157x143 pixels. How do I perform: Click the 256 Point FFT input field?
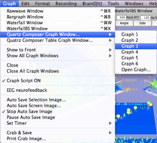121,17
